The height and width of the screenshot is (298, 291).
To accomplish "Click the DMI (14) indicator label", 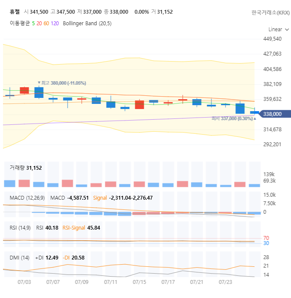I will click(x=19, y=258).
